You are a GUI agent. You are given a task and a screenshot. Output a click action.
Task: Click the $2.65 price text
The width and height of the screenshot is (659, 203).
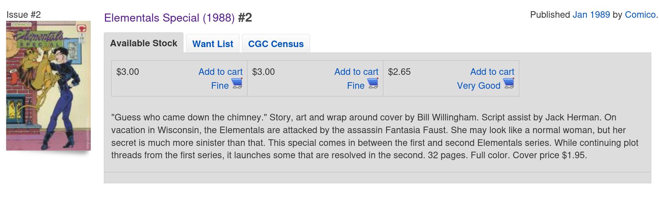coord(399,72)
